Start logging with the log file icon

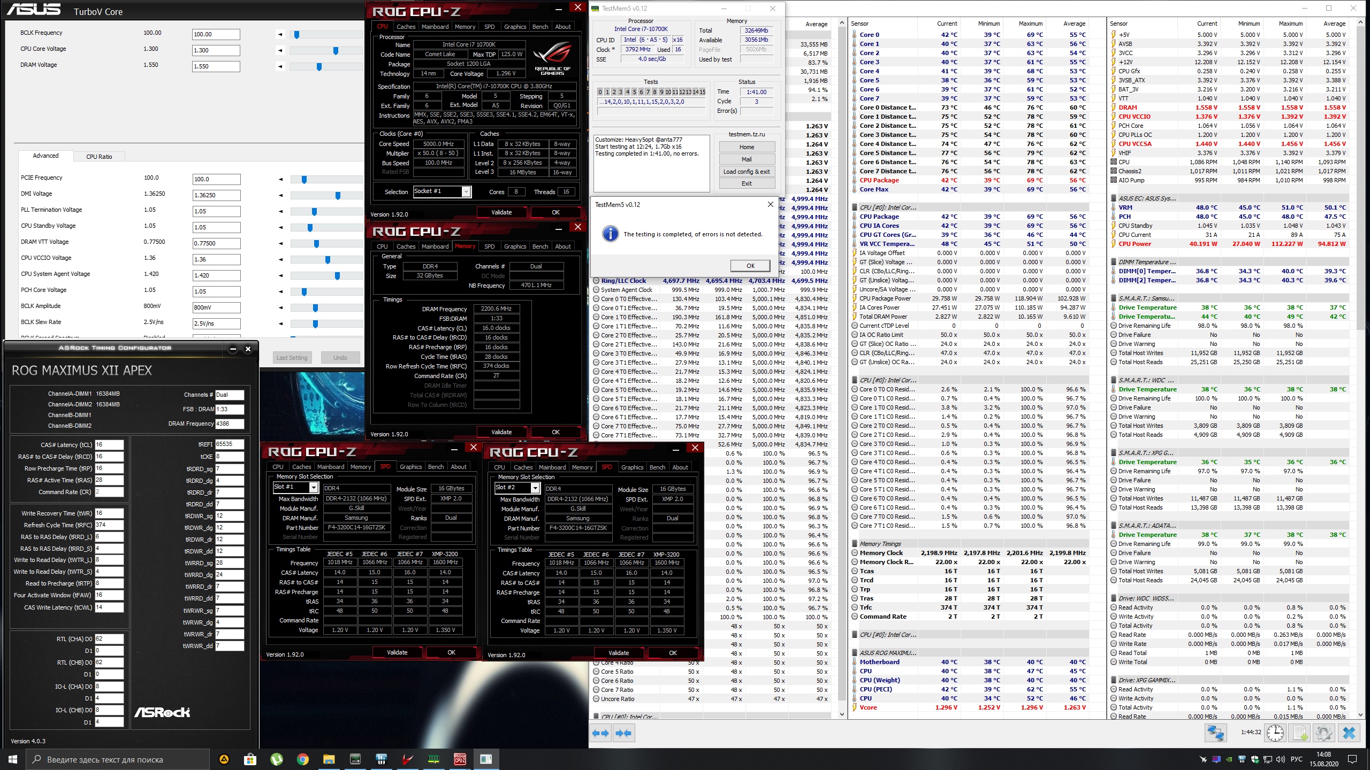point(1300,733)
